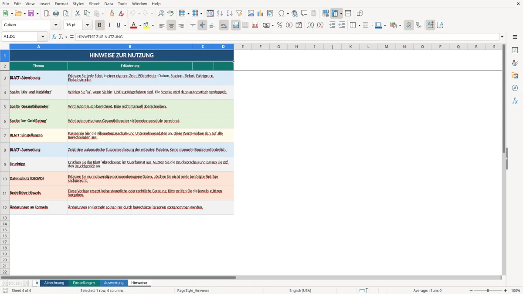Click Merge and Center Cells icon
Screen dimensions: 523x294
coord(236,25)
